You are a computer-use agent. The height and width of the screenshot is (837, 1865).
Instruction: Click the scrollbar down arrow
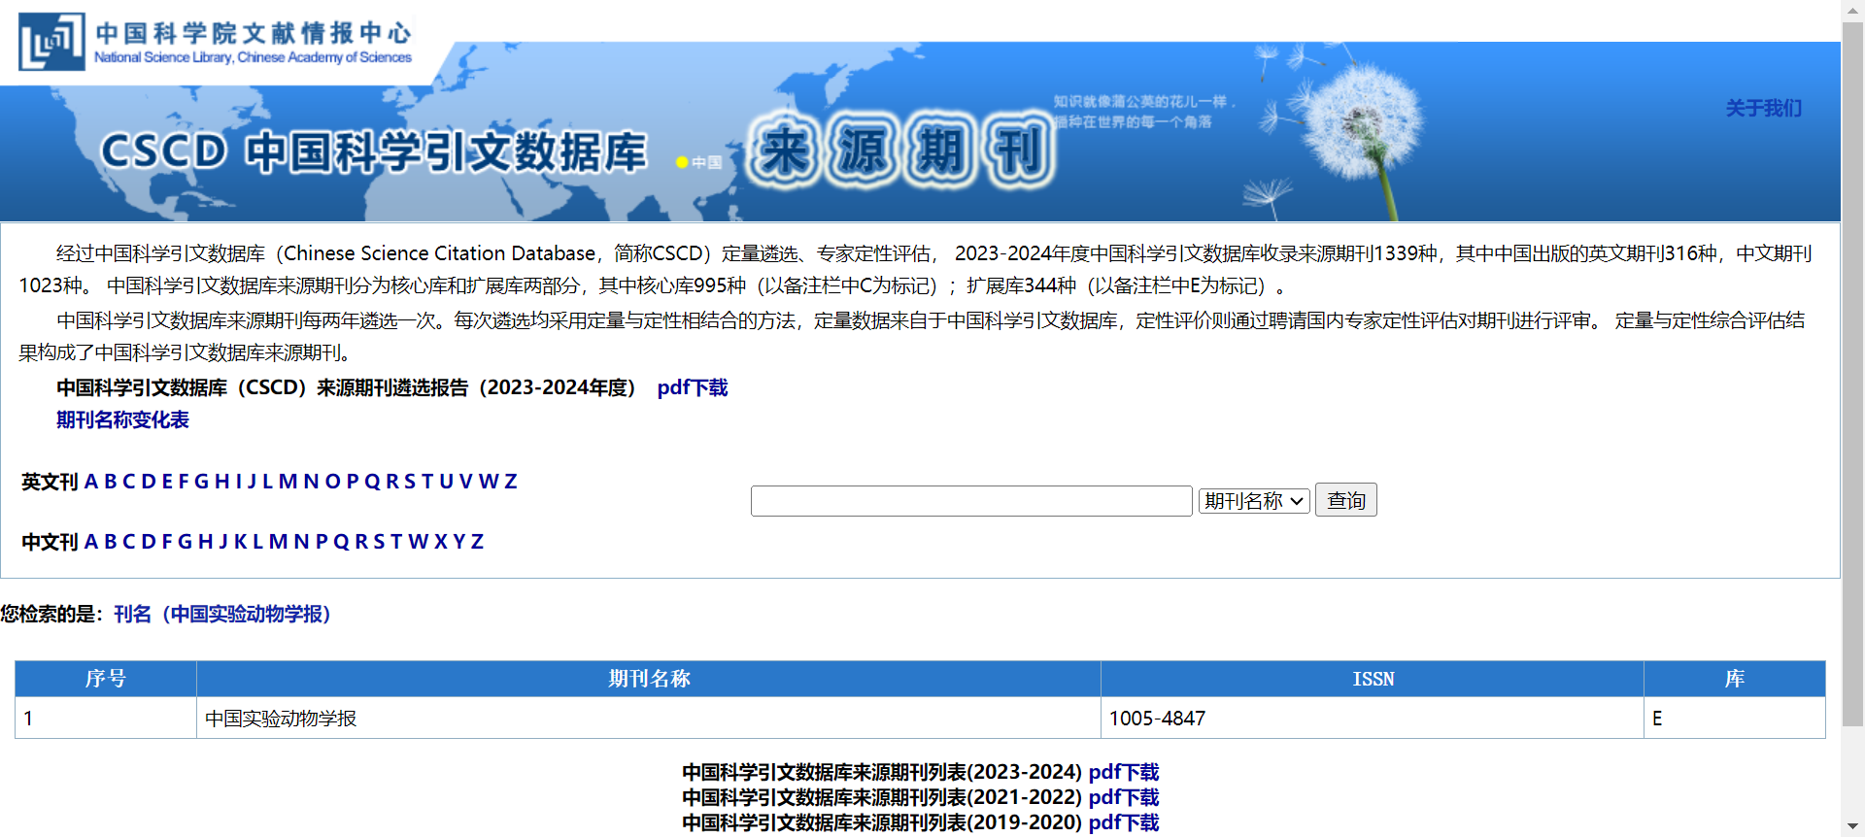click(1853, 827)
